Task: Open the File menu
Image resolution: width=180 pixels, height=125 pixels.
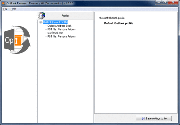Action: pos(5,9)
